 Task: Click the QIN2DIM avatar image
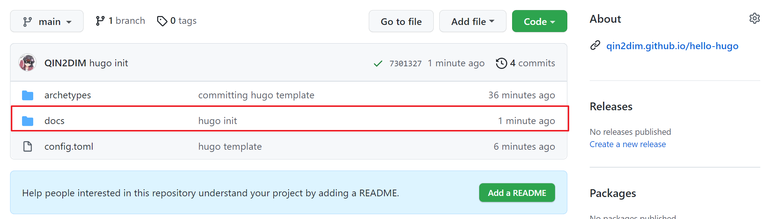[x=28, y=63]
